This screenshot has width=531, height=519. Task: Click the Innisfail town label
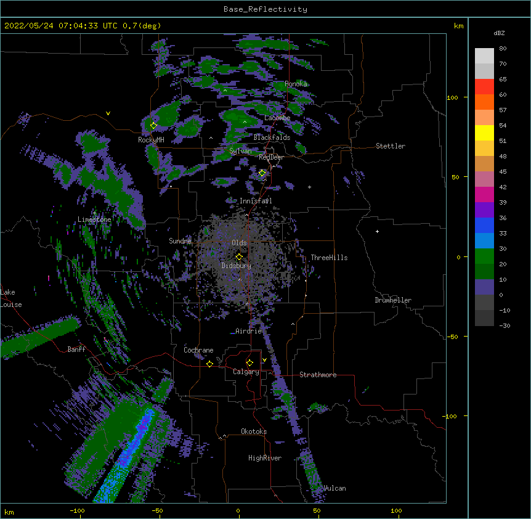point(256,201)
